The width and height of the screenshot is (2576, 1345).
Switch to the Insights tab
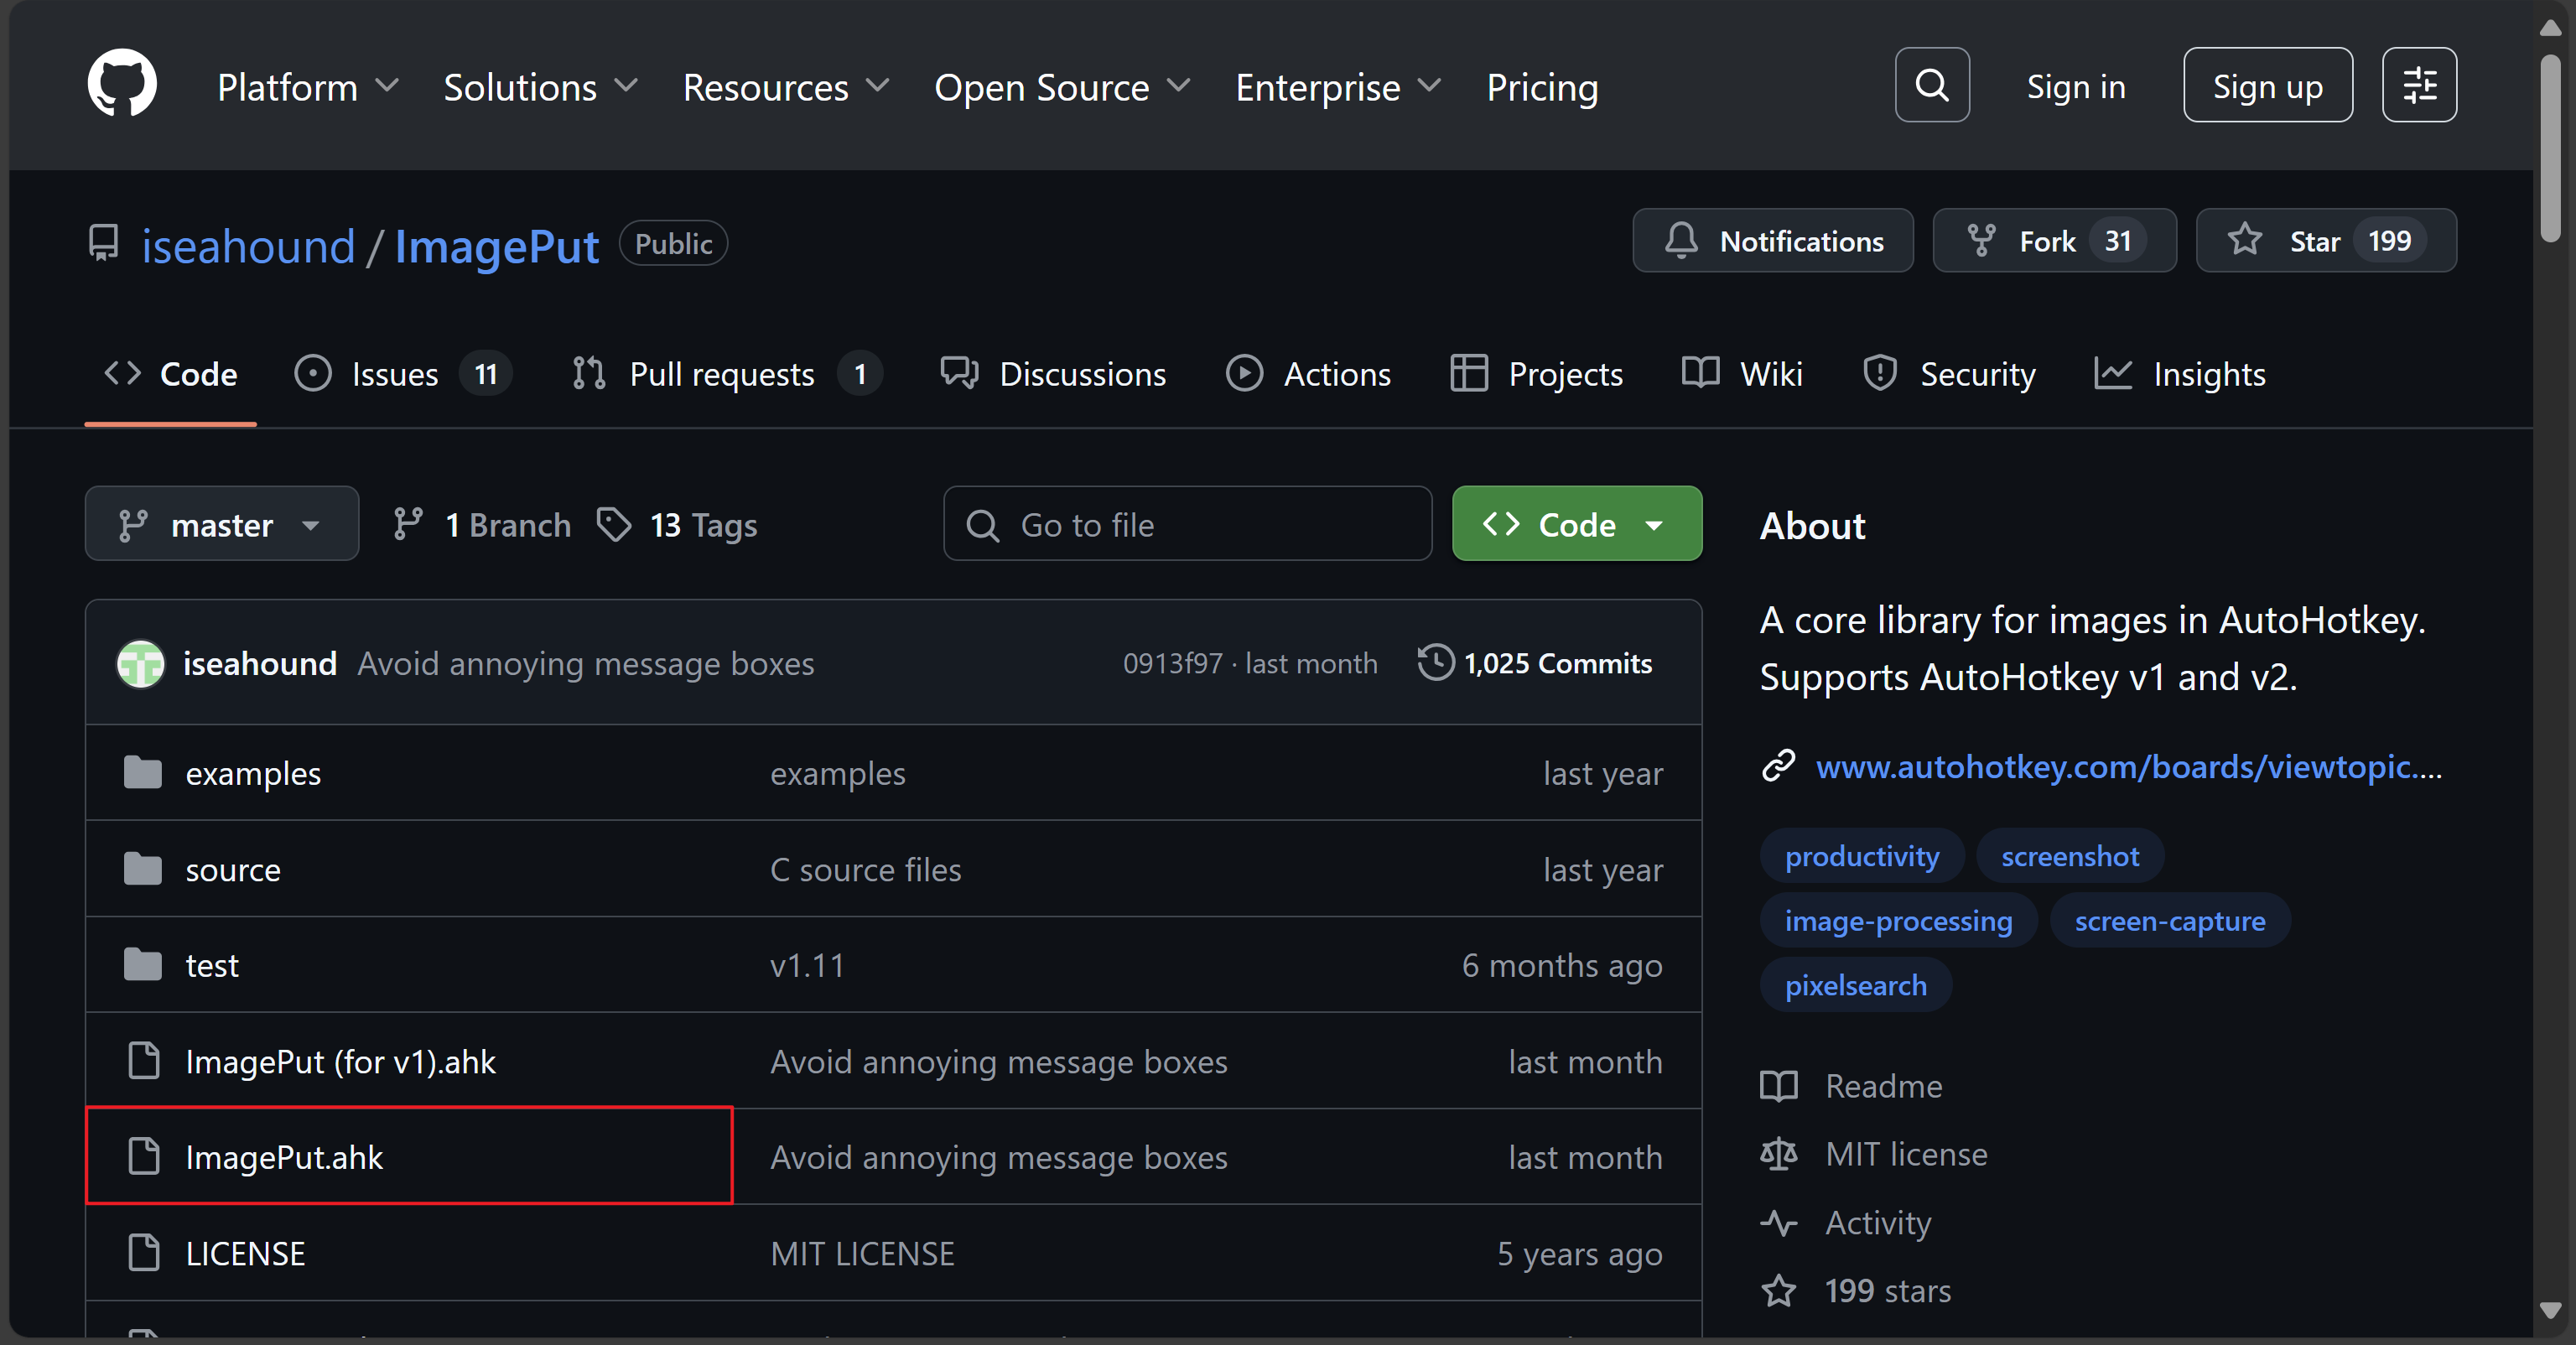tap(2180, 374)
